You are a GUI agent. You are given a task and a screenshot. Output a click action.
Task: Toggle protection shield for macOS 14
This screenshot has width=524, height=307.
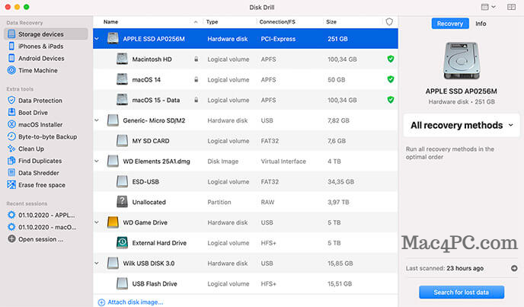(x=390, y=79)
